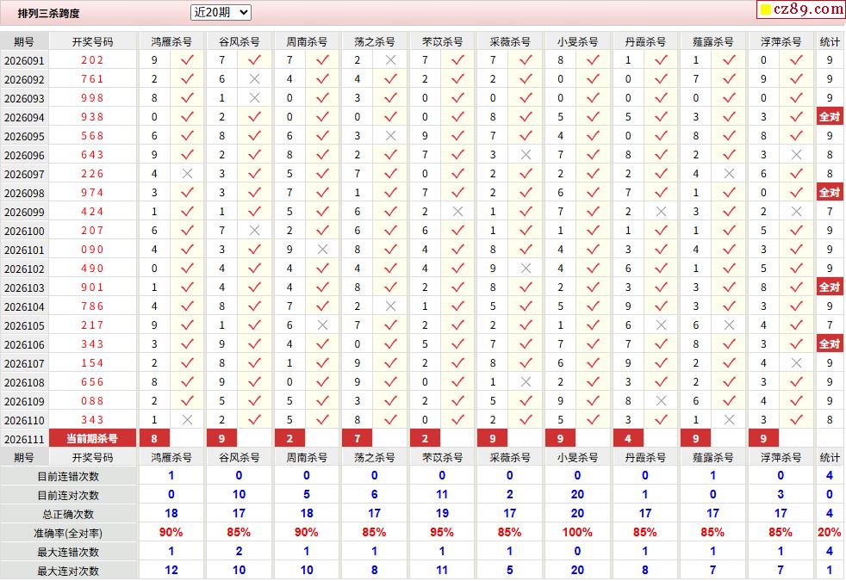Image resolution: width=846 pixels, height=581 pixels.
Task: Click the 目前连错次数 row label
Action: (68, 477)
